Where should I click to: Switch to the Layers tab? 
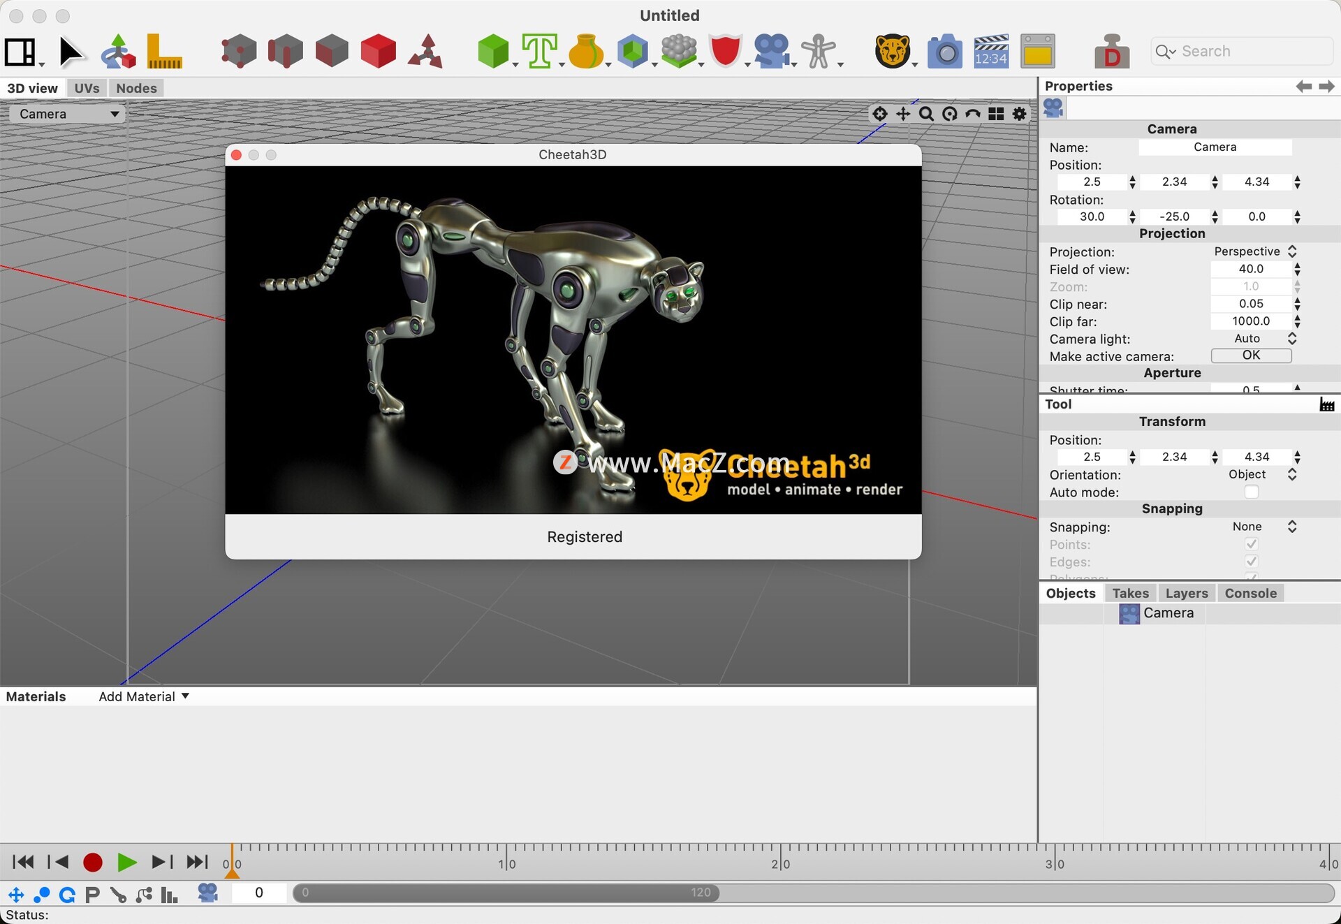point(1187,593)
